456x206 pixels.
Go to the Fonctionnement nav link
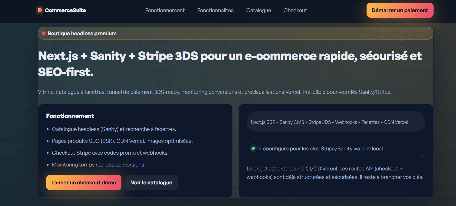pyautogui.click(x=165, y=10)
